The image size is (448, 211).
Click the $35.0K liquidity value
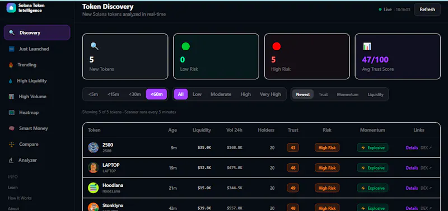point(204,148)
